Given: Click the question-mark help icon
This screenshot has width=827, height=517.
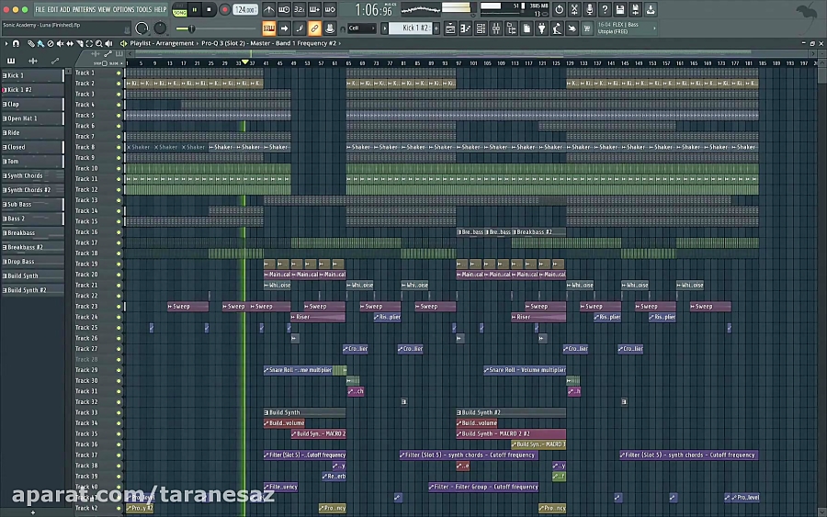Looking at the screenshot, I should coord(605,9).
